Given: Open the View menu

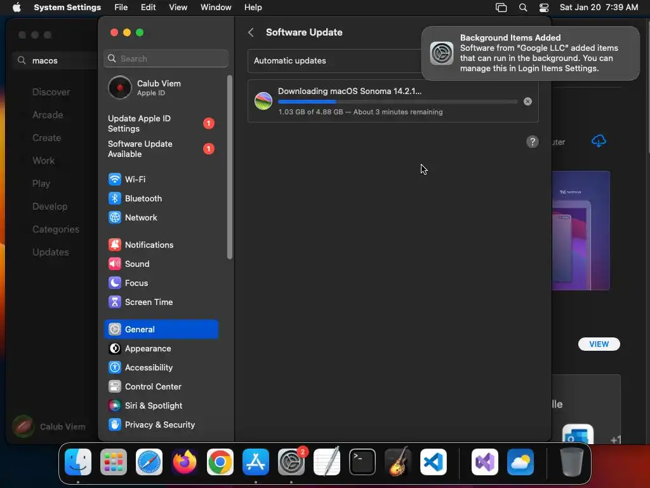Looking at the screenshot, I should click(178, 8).
